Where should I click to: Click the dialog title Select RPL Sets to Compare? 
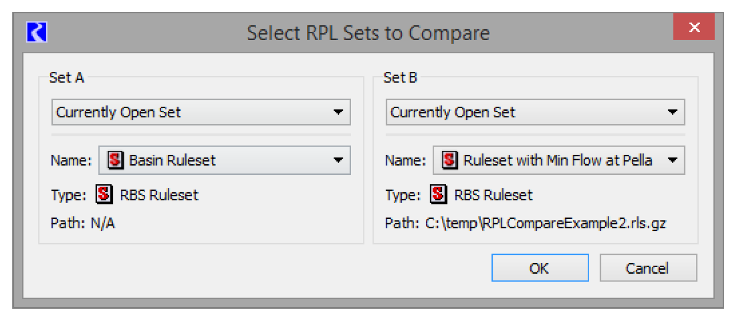point(368,33)
